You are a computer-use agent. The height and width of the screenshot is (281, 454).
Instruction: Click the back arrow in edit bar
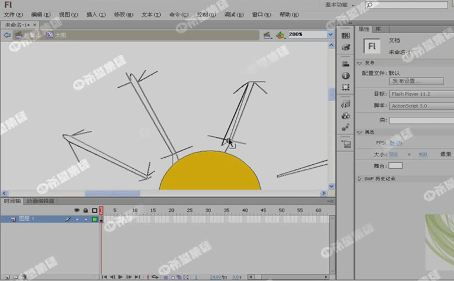click(x=8, y=35)
